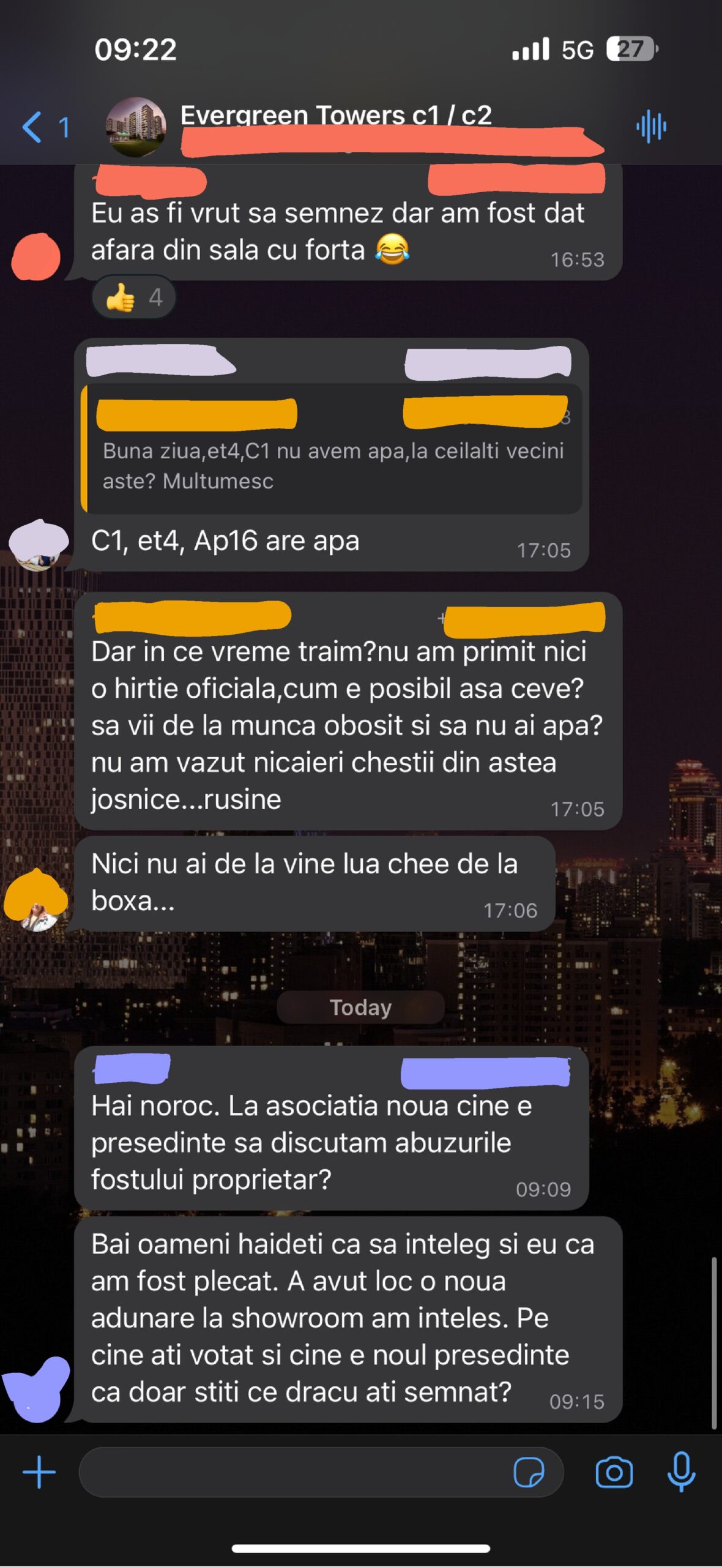Tap the thumbs-up reaction with count 4

click(x=134, y=297)
